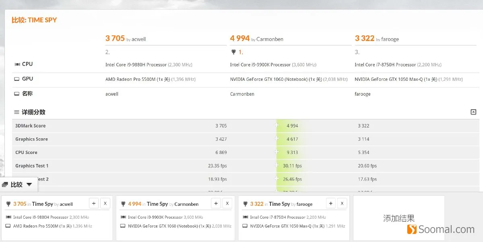The width and height of the screenshot is (483, 242).
Task: Click NVIDIA GeForce GTX 1050 Max-Q in the GPU row
Action: (390, 80)
